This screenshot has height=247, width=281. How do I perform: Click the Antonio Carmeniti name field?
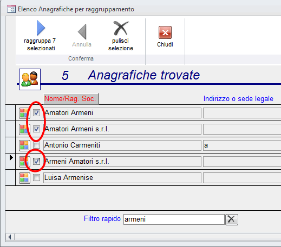122,145
